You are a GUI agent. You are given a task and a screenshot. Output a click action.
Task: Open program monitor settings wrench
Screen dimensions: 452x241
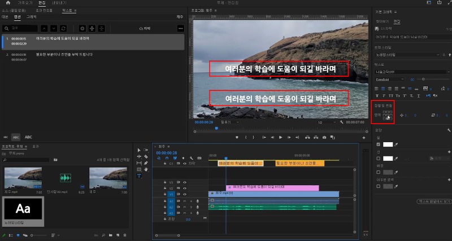(342, 122)
